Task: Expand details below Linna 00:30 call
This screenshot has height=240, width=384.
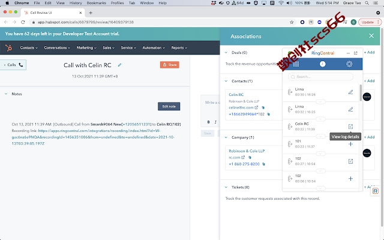Action: coord(320,101)
